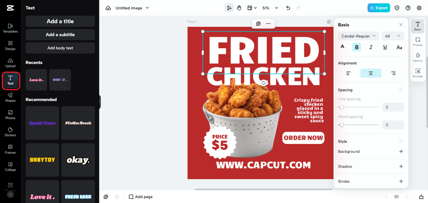Click Add a subtitle button
This screenshot has width=428, height=203.
coord(60,35)
